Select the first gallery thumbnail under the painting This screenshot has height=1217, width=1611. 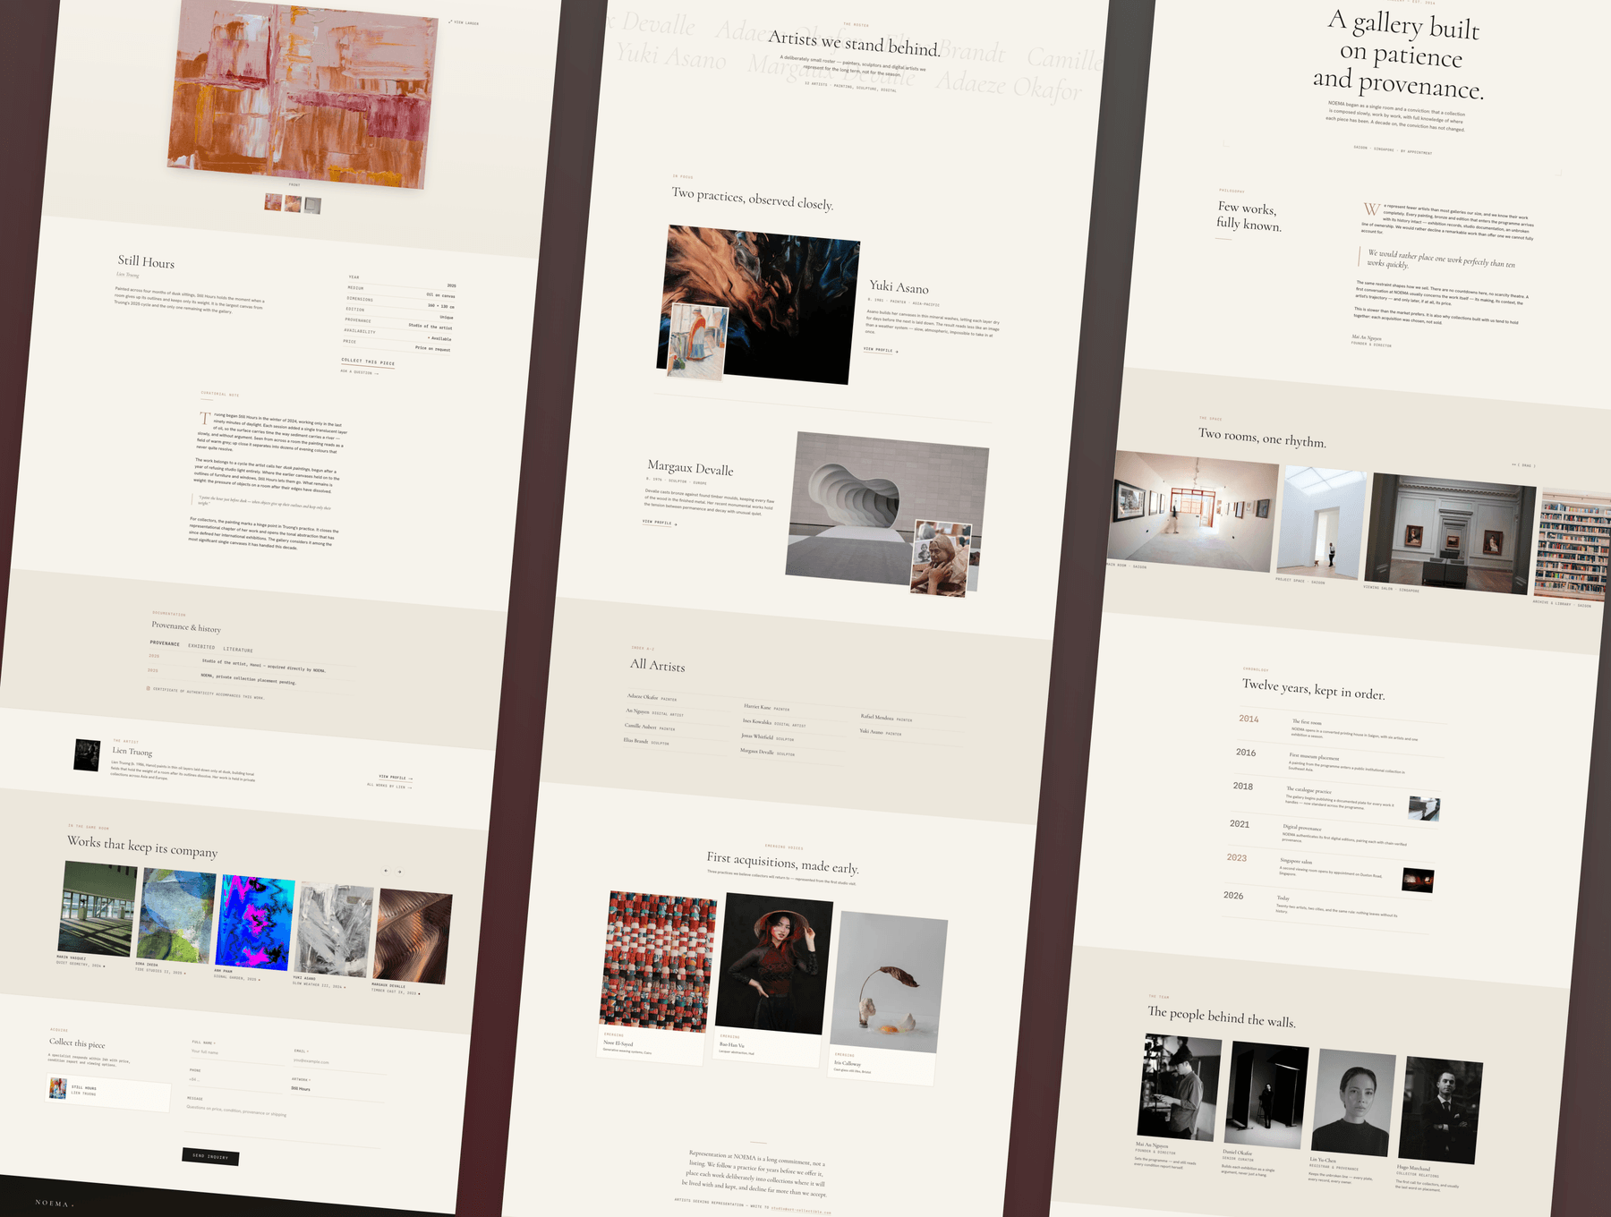point(273,202)
